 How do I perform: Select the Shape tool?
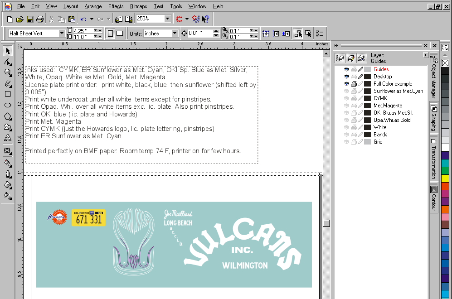tap(8, 62)
